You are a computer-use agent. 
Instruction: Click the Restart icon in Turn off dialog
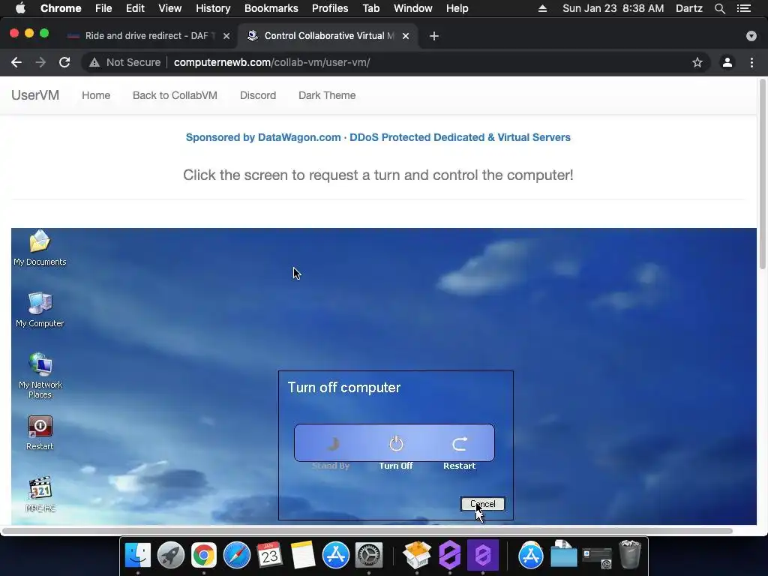click(460, 444)
